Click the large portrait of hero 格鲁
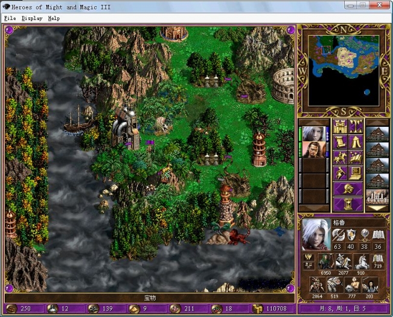Viewport: 393px width, 317px height. pyautogui.click(x=316, y=235)
